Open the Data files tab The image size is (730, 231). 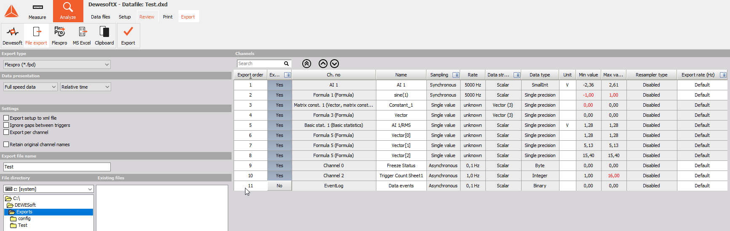click(x=101, y=17)
